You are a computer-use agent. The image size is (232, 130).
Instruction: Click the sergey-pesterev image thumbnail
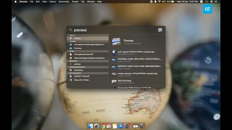pyautogui.click(x=114, y=74)
